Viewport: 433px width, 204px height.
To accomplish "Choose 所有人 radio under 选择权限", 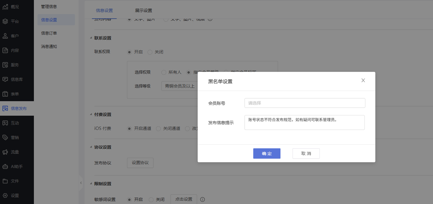I will pyautogui.click(x=164, y=72).
